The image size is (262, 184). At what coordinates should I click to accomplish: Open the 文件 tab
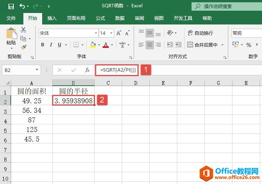click(11, 18)
